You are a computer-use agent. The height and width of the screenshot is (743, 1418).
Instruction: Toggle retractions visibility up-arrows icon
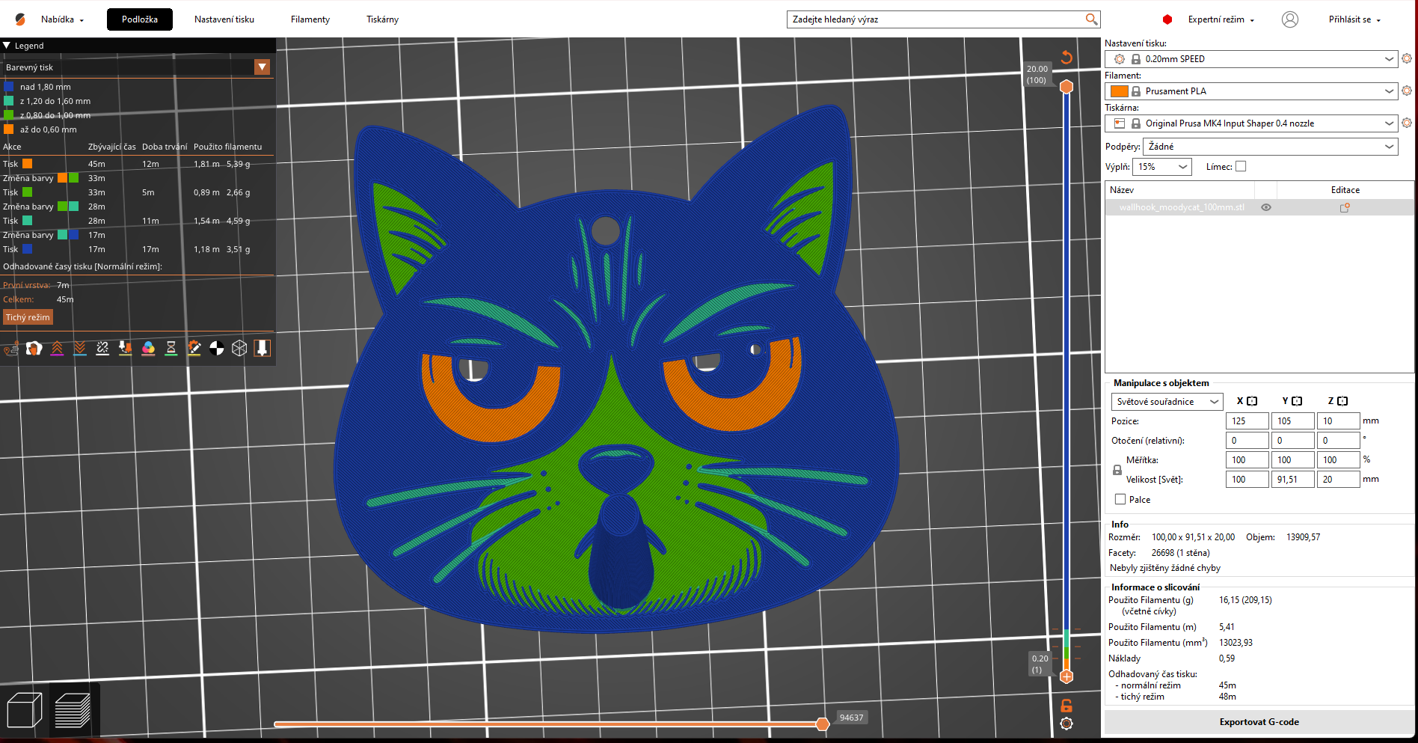pos(57,349)
